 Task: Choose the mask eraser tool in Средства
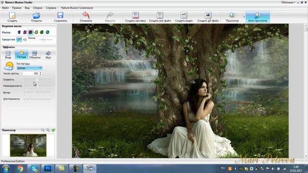(25, 39)
